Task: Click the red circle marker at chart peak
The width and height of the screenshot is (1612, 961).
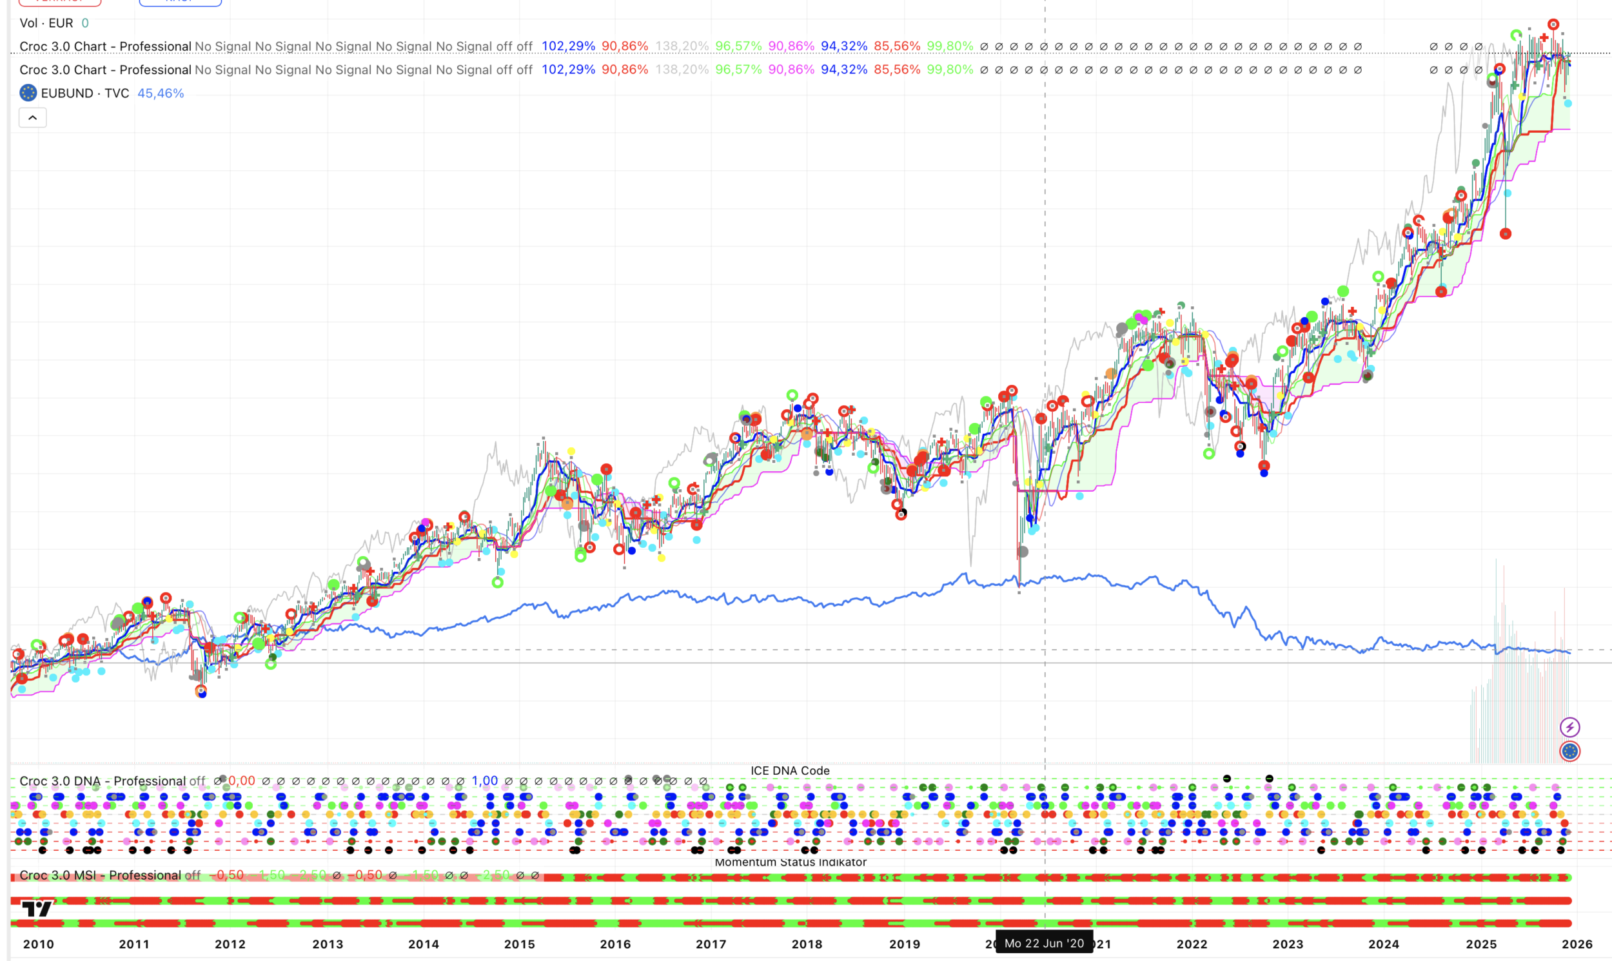Action: point(1553,24)
